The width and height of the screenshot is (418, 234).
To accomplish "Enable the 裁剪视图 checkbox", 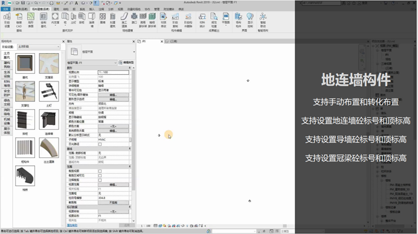I will coord(100,171).
